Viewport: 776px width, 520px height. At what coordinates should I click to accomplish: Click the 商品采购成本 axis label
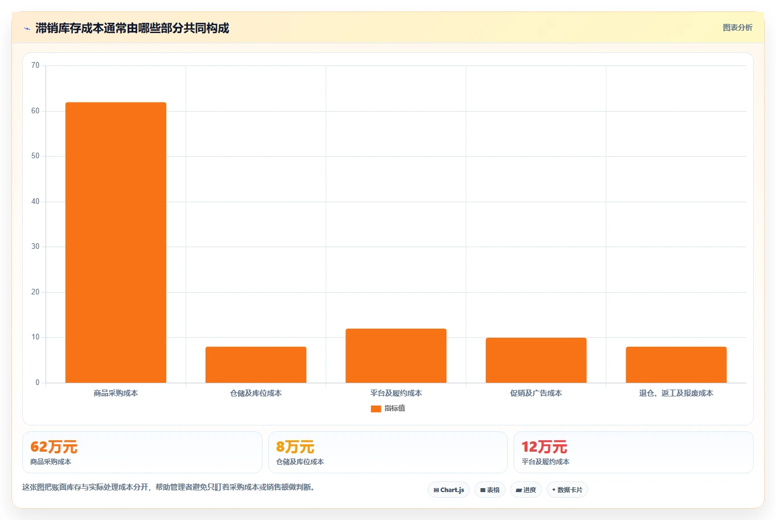(116, 393)
